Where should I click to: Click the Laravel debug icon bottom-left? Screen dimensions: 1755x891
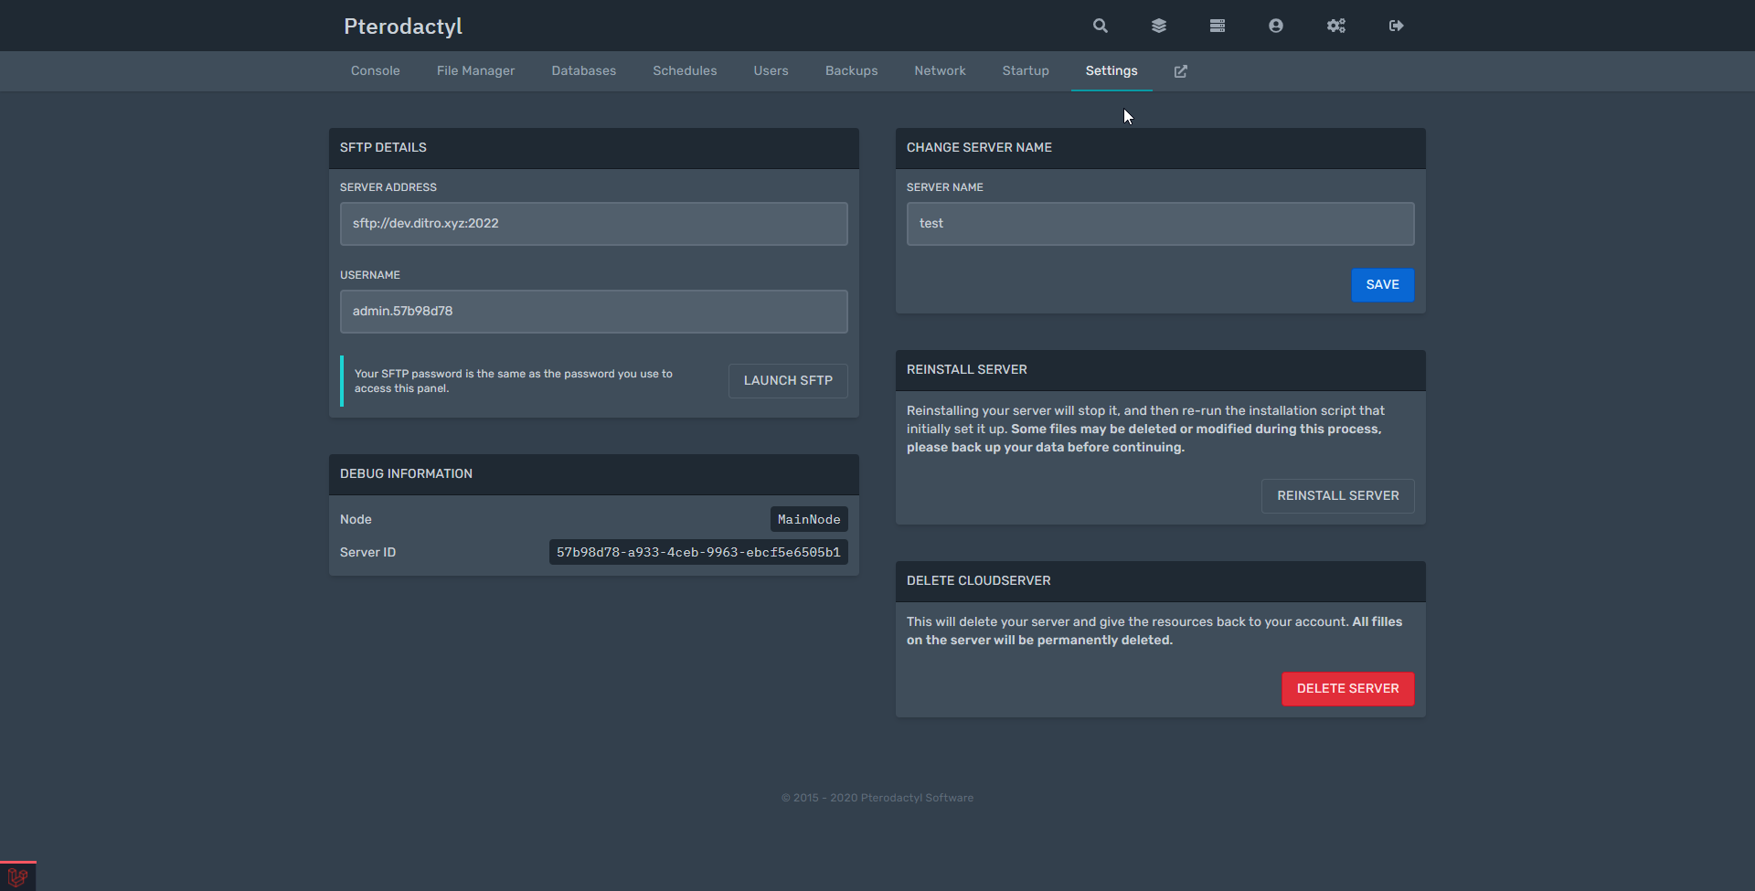(x=17, y=876)
